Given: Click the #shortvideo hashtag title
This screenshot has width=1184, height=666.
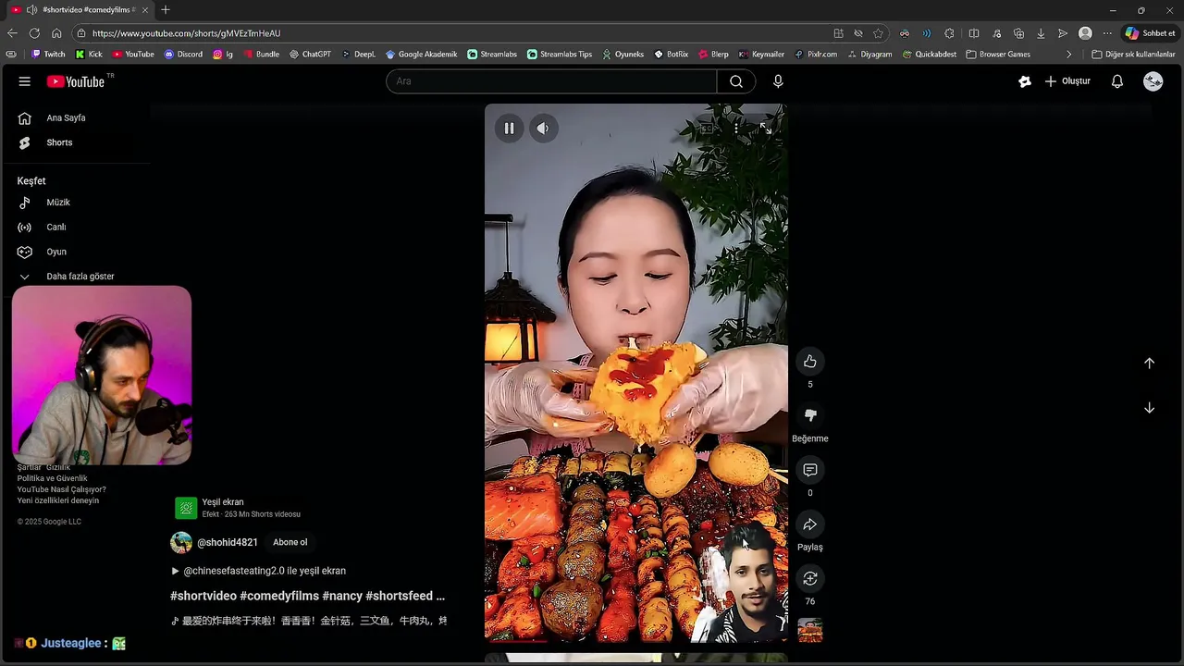Looking at the screenshot, I should [x=203, y=596].
